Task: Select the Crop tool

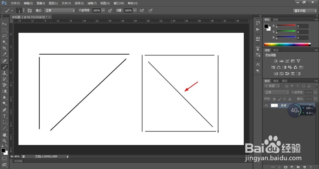Action: (4, 48)
